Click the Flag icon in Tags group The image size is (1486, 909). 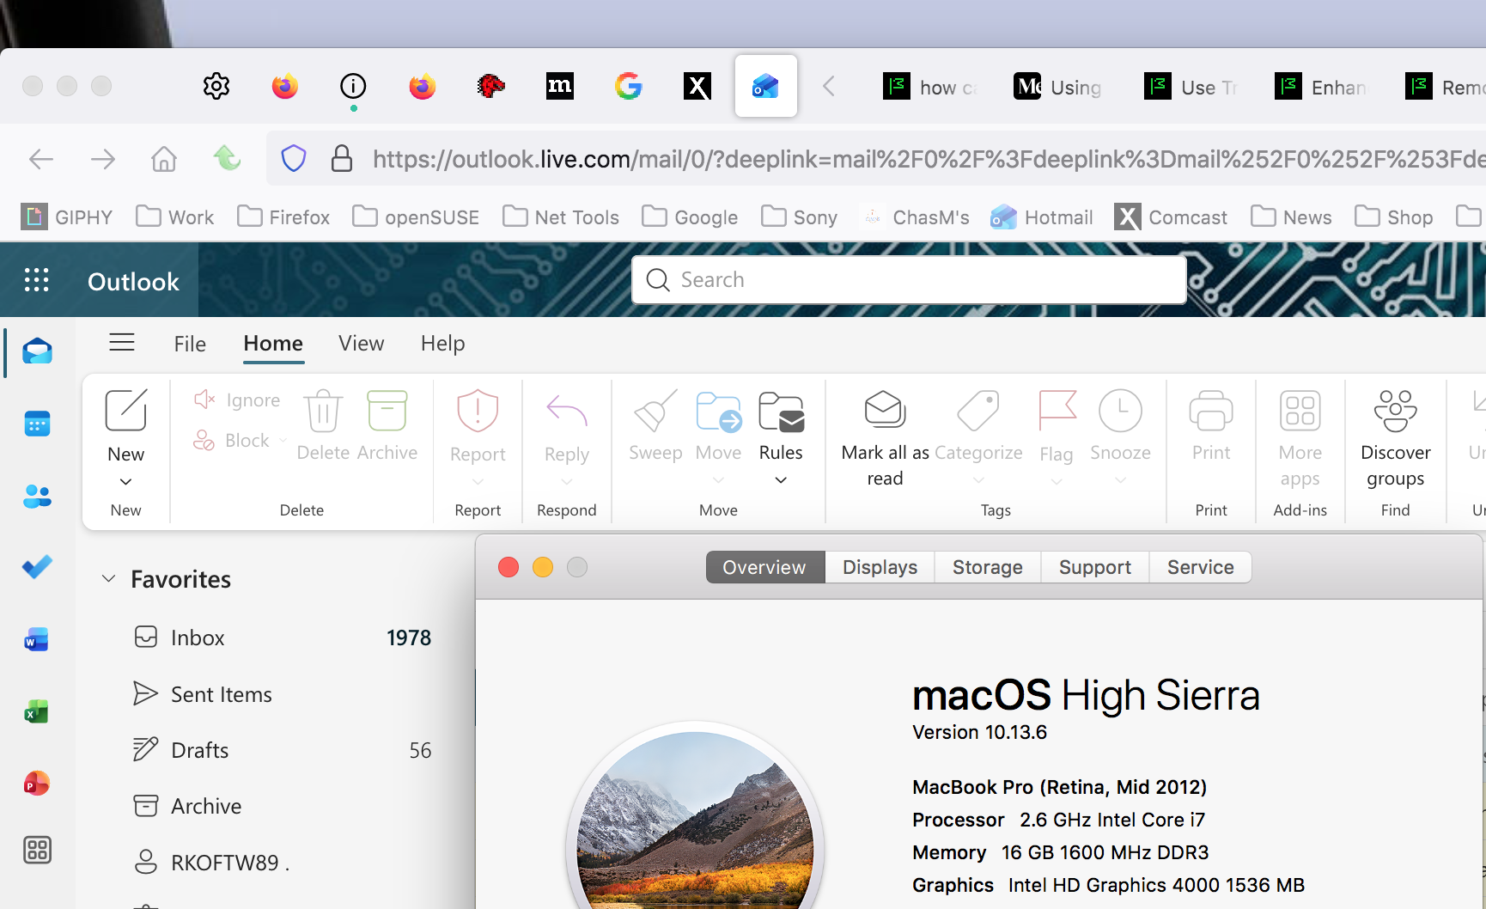click(x=1057, y=410)
